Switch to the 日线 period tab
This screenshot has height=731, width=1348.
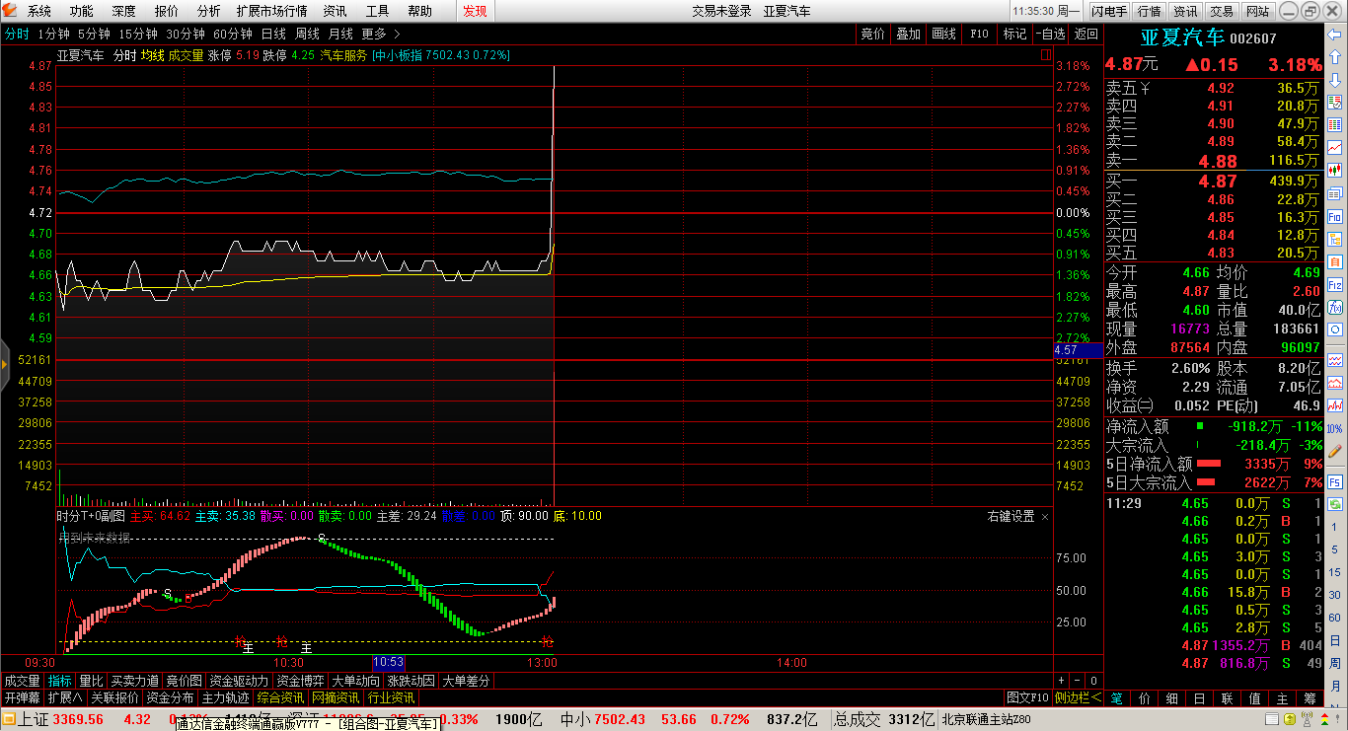[x=273, y=34]
